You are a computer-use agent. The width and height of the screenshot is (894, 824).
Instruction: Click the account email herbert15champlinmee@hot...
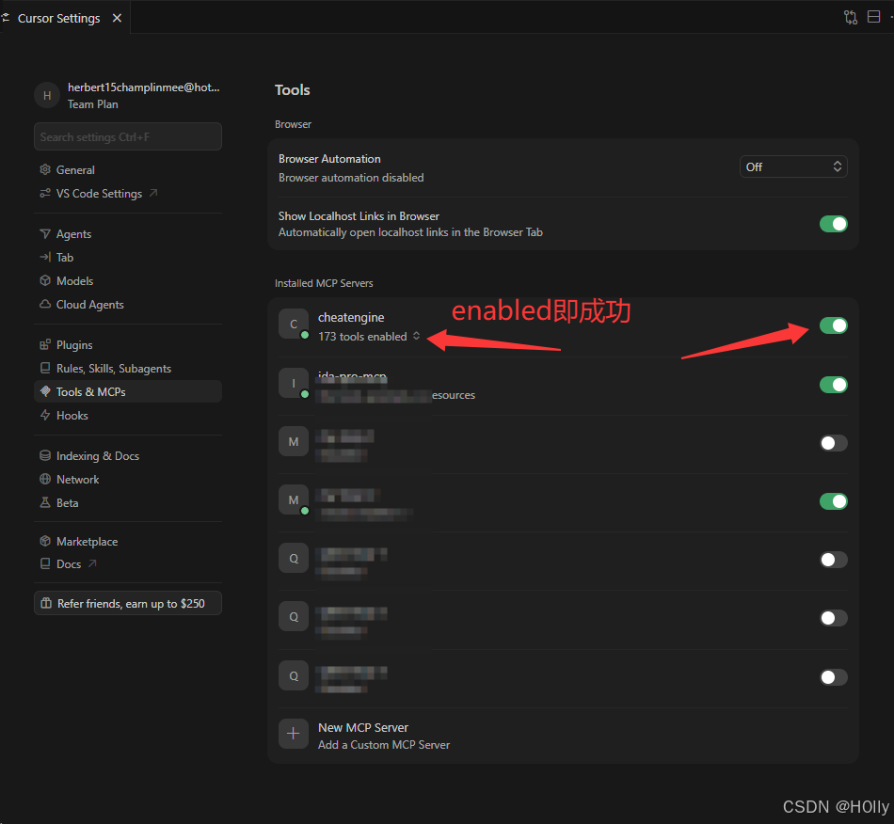(x=144, y=87)
